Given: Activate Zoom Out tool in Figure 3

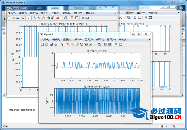Looking at the screenshot, I should (x=72, y=44).
